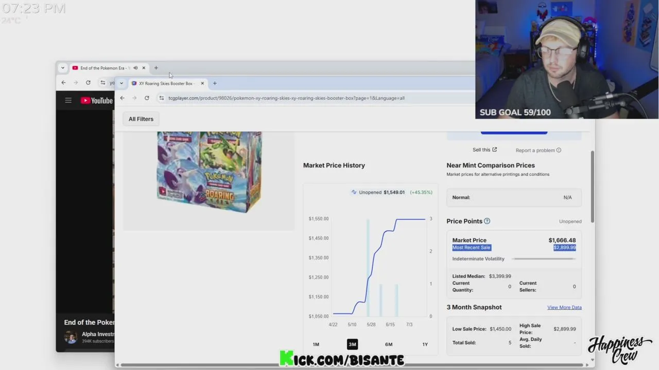Click Market Price value $1,666.48
The height and width of the screenshot is (370, 659).
(x=562, y=240)
